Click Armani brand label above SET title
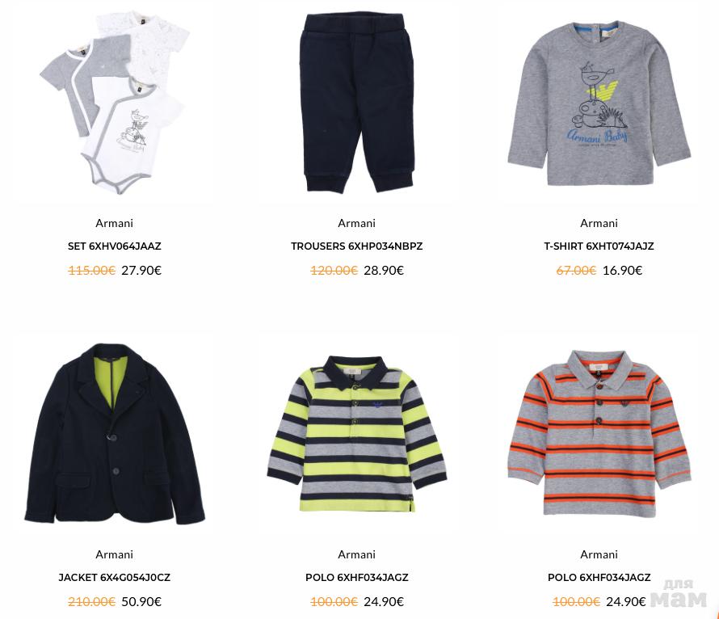Viewport: 719px width, 619px height. (114, 223)
